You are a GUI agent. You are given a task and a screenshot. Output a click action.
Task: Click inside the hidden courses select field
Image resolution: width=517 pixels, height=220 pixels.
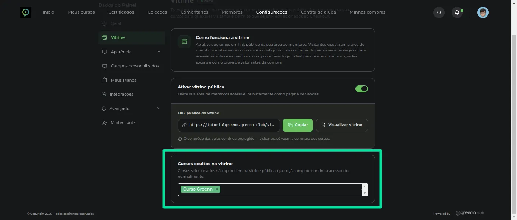273,190
